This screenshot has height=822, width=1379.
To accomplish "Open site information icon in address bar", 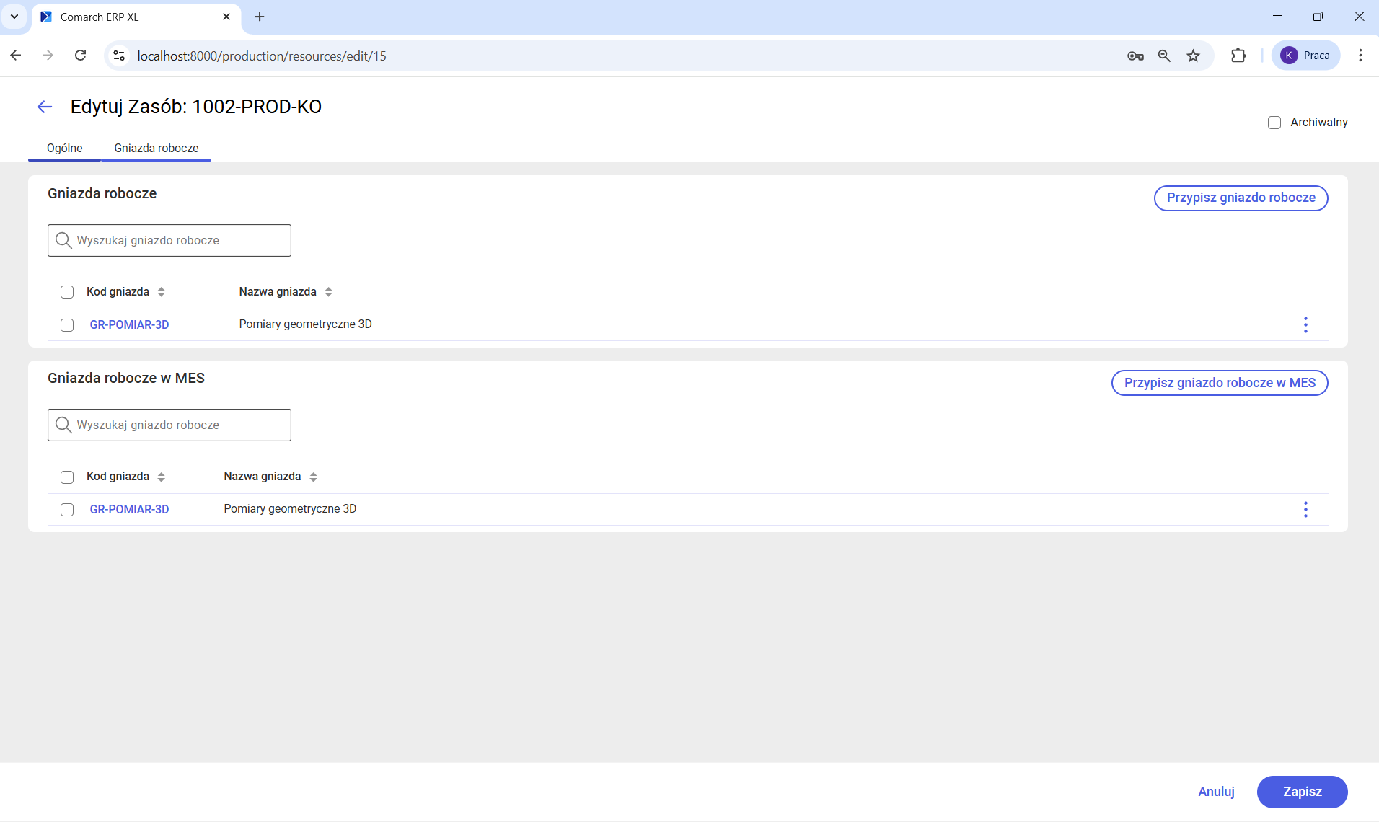I will click(120, 56).
